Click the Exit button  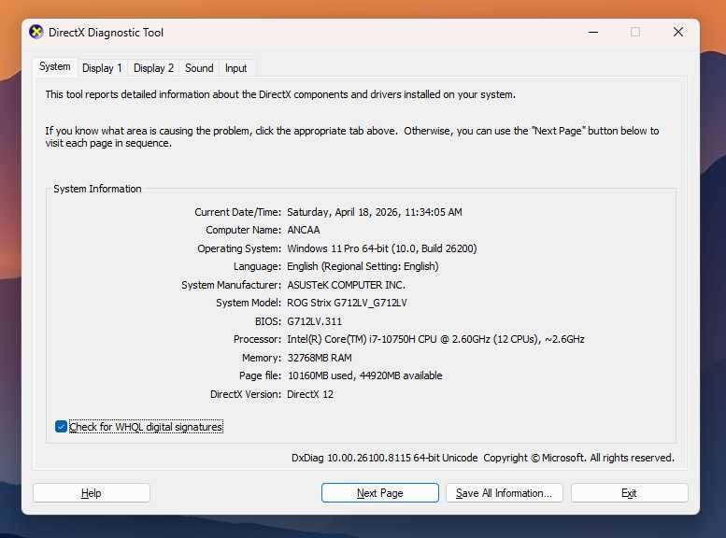(x=629, y=493)
